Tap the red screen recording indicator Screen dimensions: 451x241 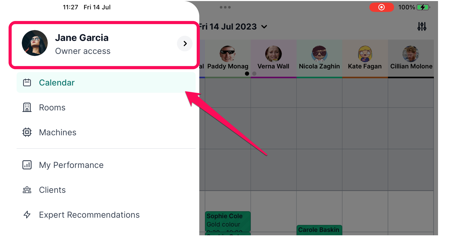(381, 7)
